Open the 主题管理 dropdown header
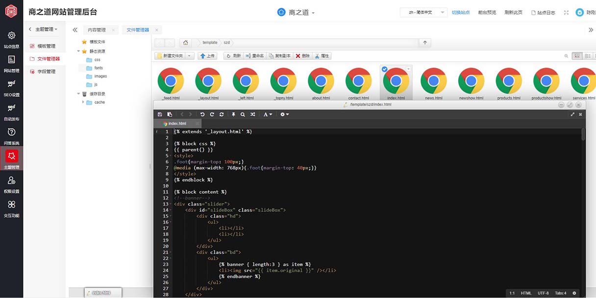This screenshot has height=298, width=596. (x=46, y=29)
